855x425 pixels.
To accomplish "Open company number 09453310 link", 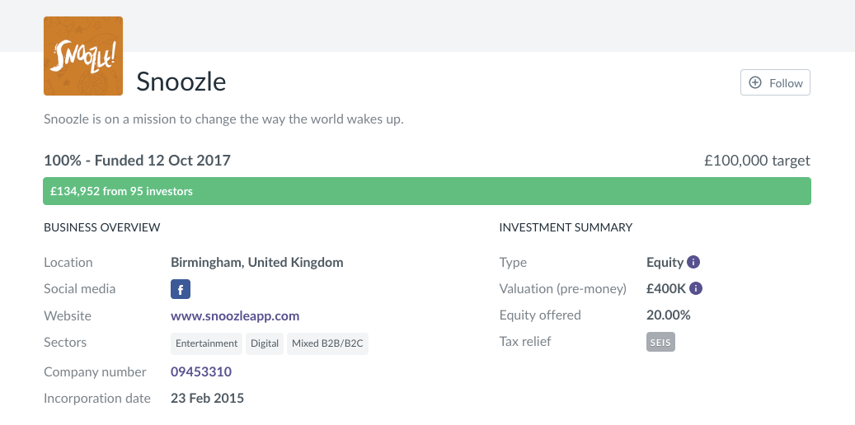I will click(x=201, y=371).
